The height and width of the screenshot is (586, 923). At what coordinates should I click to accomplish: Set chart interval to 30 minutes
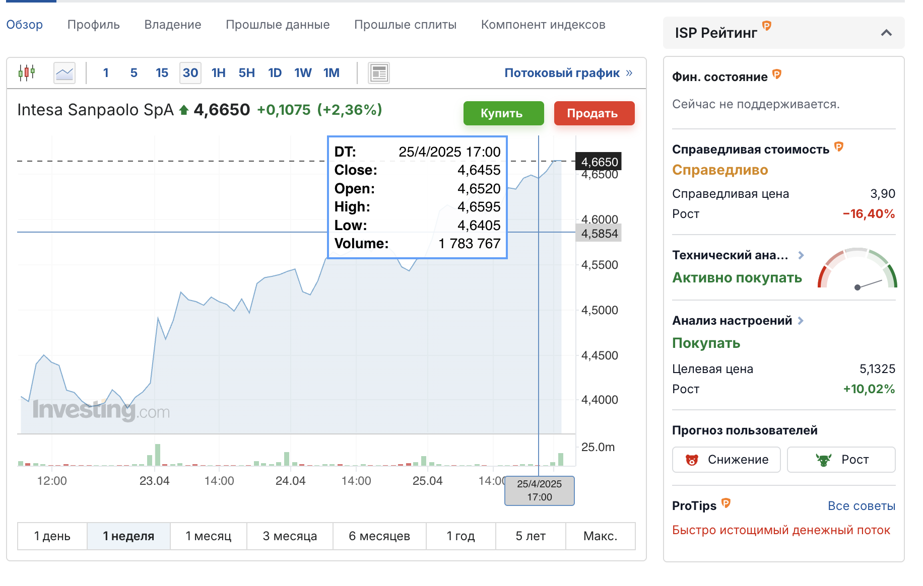(190, 73)
